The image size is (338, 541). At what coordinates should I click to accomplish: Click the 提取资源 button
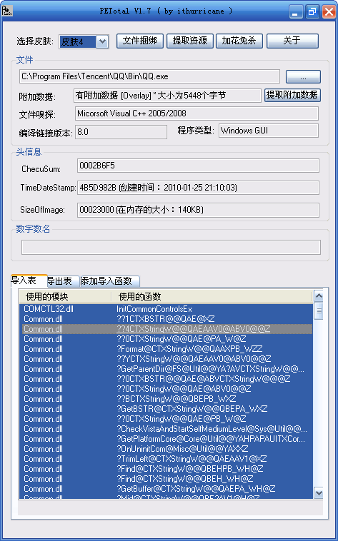(190, 41)
